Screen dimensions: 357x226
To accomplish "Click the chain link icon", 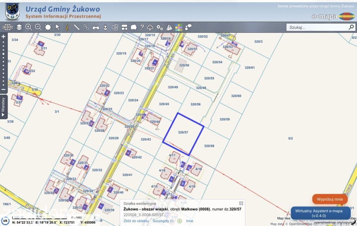I will [86, 27].
